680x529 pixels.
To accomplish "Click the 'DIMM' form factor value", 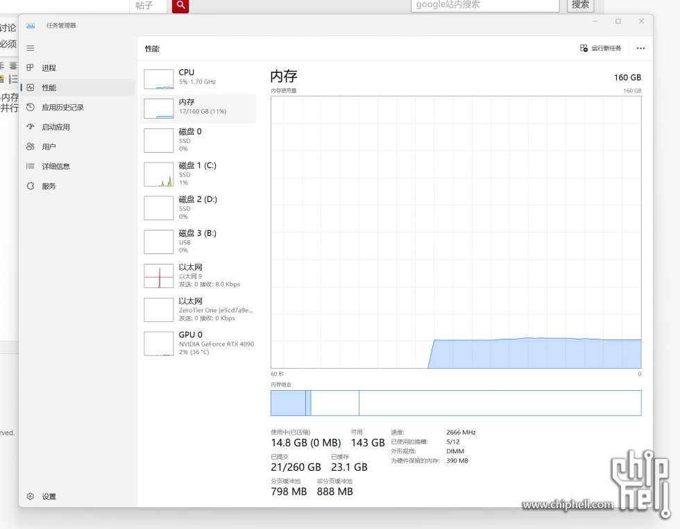I will tap(455, 451).
